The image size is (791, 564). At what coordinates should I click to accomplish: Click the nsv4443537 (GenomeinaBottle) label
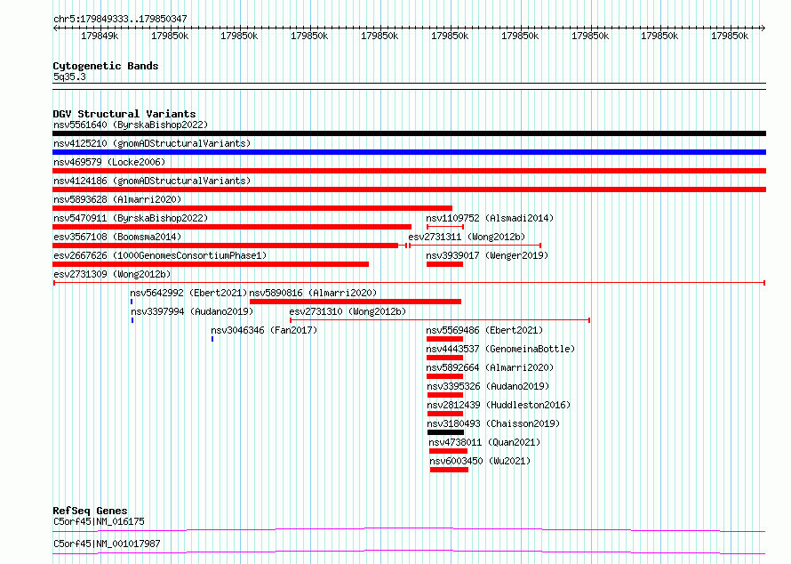coord(500,349)
